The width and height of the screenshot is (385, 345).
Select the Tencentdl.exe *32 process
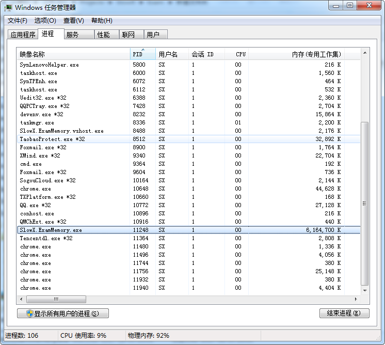point(188,238)
